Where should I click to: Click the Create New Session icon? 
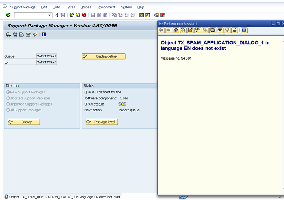click(141, 15)
